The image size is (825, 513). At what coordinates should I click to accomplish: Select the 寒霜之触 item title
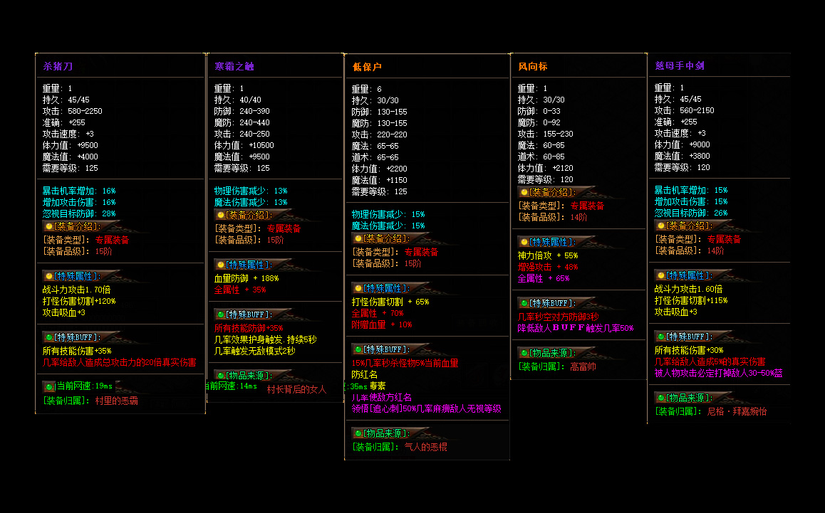pos(234,66)
